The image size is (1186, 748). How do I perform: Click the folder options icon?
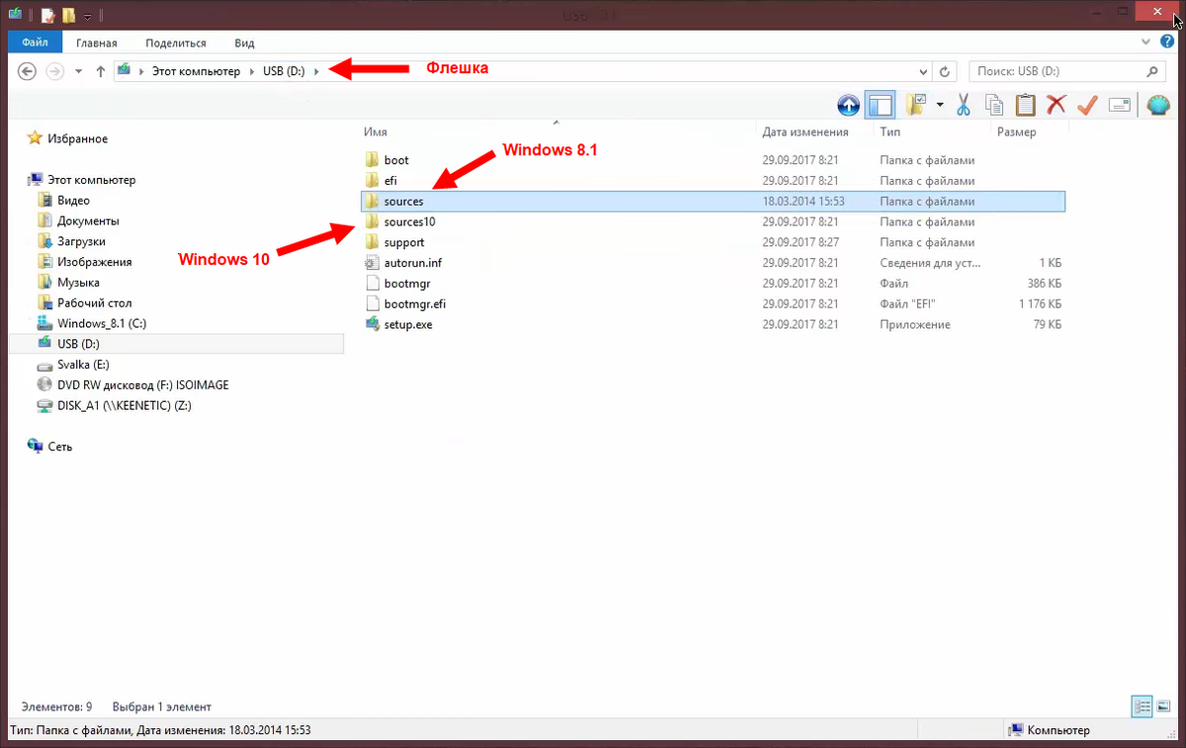tap(916, 105)
